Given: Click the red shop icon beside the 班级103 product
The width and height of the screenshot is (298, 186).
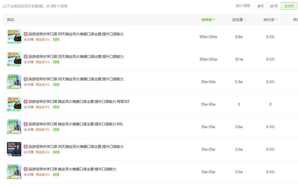Looking at the screenshot, I should (26, 102).
